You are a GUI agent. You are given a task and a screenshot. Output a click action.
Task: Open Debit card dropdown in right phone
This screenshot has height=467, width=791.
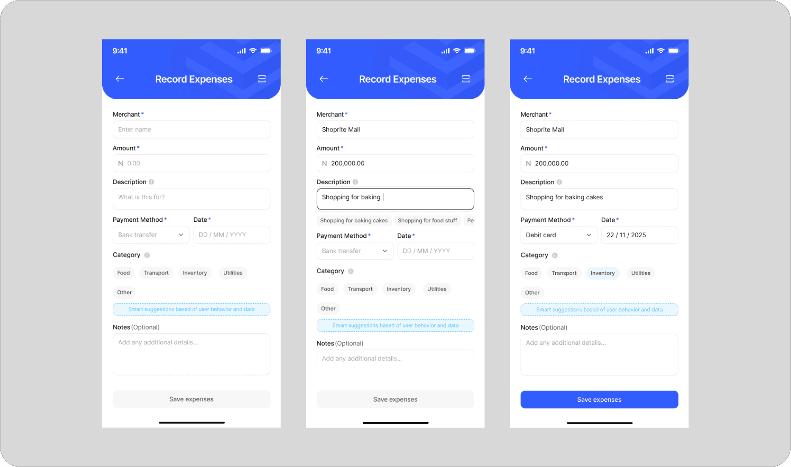[559, 235]
